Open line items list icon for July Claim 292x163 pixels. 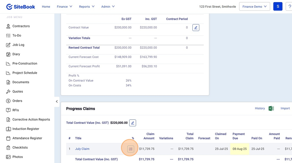click(x=130, y=149)
